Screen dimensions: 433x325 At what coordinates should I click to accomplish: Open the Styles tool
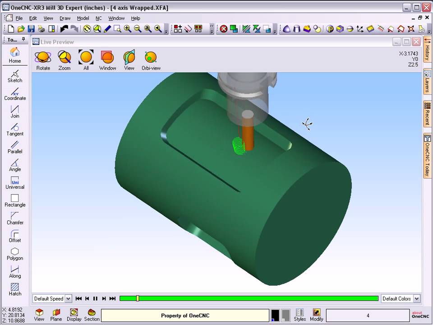[x=299, y=316]
